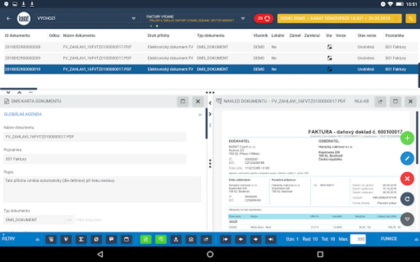Export document using the share icon in preview header

(x=380, y=101)
